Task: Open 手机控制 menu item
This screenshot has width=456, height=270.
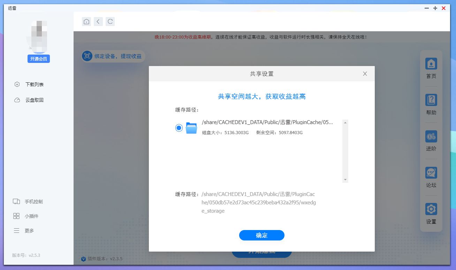Action: click(x=34, y=202)
